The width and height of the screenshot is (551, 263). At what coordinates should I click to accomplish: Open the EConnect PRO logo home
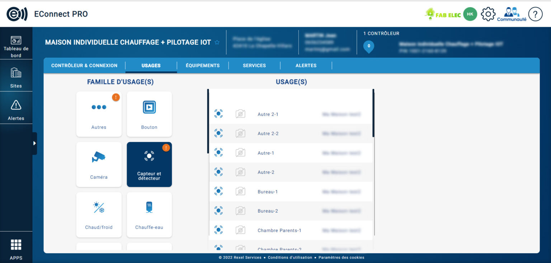[17, 14]
